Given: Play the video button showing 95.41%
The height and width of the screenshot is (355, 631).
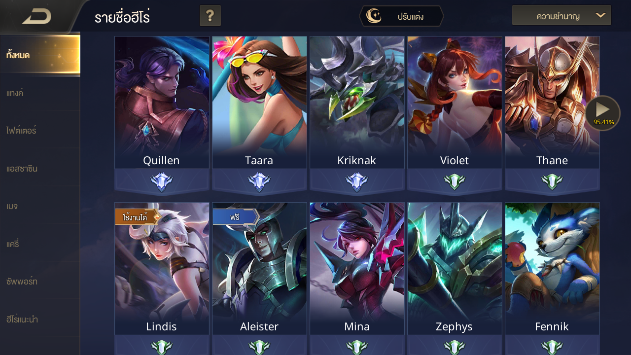Looking at the screenshot, I should pyautogui.click(x=602, y=113).
